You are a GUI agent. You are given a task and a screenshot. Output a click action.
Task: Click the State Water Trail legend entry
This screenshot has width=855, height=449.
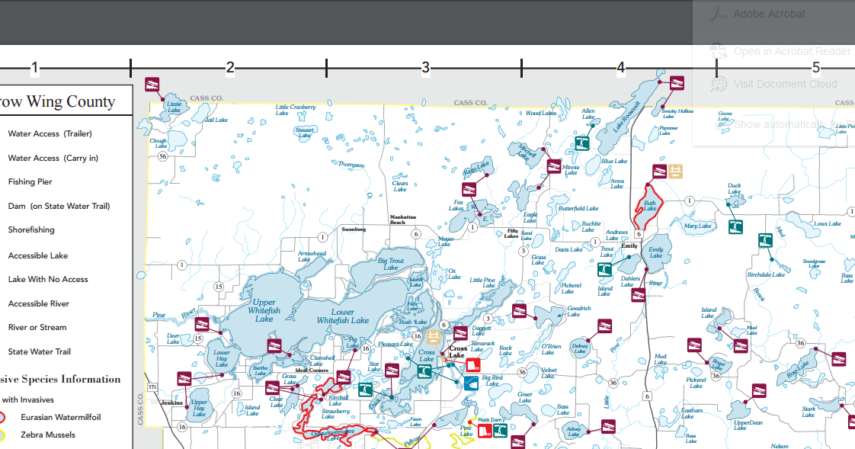coord(40,352)
